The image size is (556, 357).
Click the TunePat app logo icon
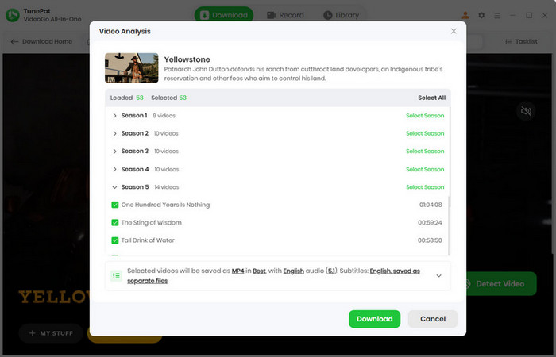coord(13,15)
